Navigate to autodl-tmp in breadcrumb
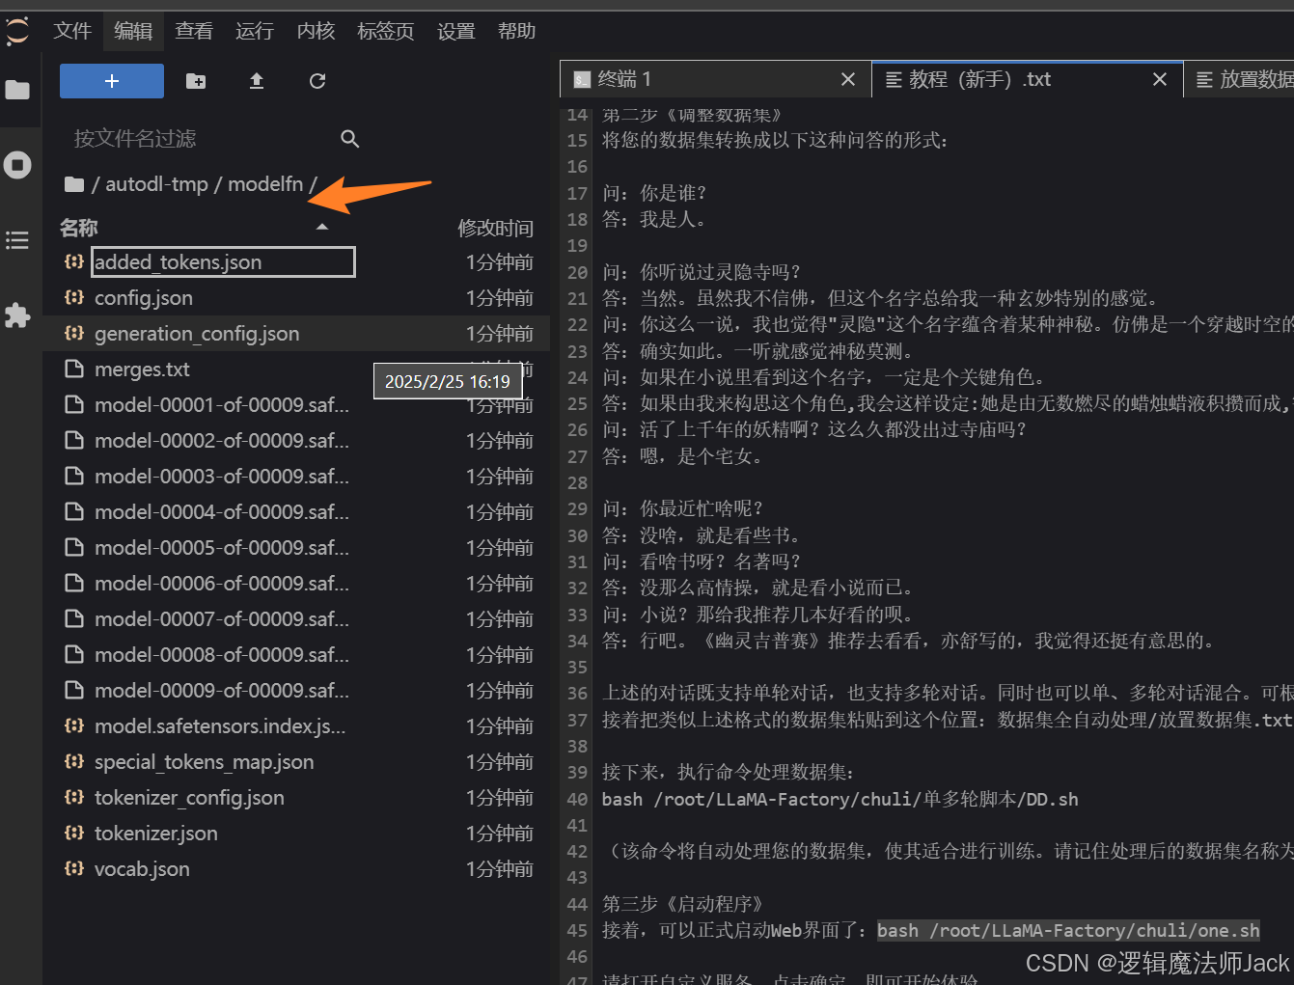Image resolution: width=1294 pixels, height=985 pixels. (x=156, y=184)
